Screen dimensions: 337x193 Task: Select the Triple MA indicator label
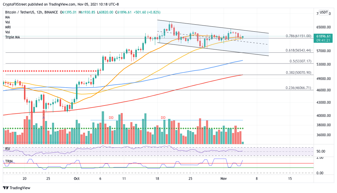(x=13, y=37)
